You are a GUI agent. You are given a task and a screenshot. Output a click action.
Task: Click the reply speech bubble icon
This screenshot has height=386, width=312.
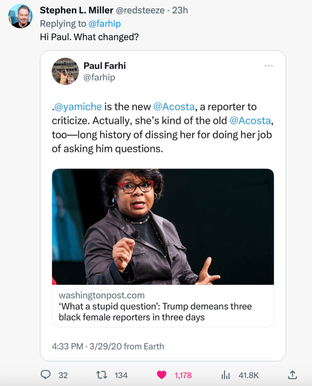[46, 375]
